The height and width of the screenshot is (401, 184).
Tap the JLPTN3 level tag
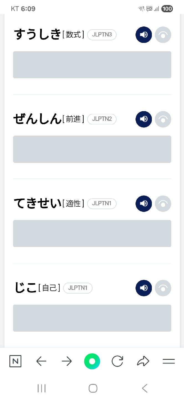point(102,35)
